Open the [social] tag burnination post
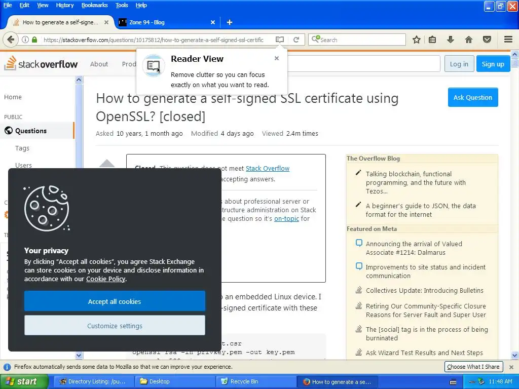 coord(427,333)
